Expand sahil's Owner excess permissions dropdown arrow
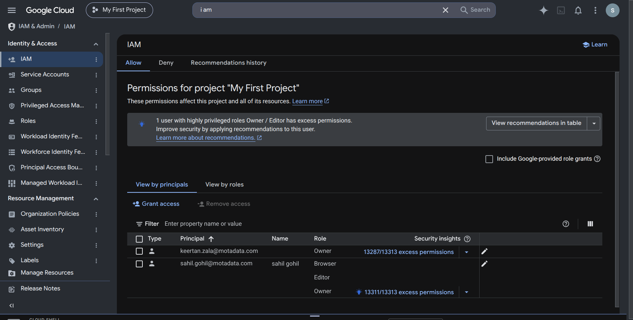633x320 pixels. click(x=466, y=292)
